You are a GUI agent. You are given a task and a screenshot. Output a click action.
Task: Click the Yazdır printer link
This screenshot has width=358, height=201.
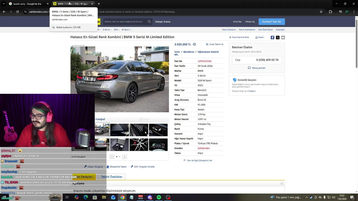260,37
